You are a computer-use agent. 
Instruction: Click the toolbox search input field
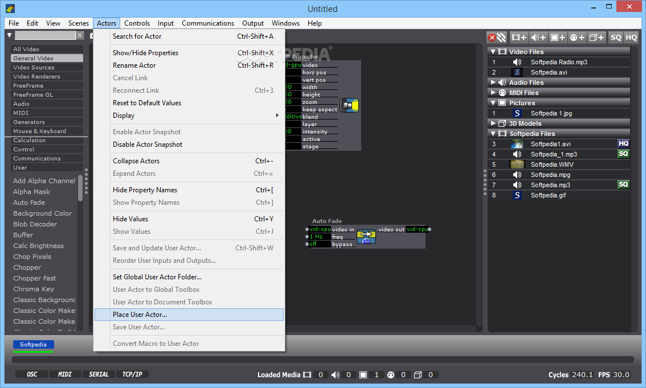pyautogui.click(x=46, y=35)
